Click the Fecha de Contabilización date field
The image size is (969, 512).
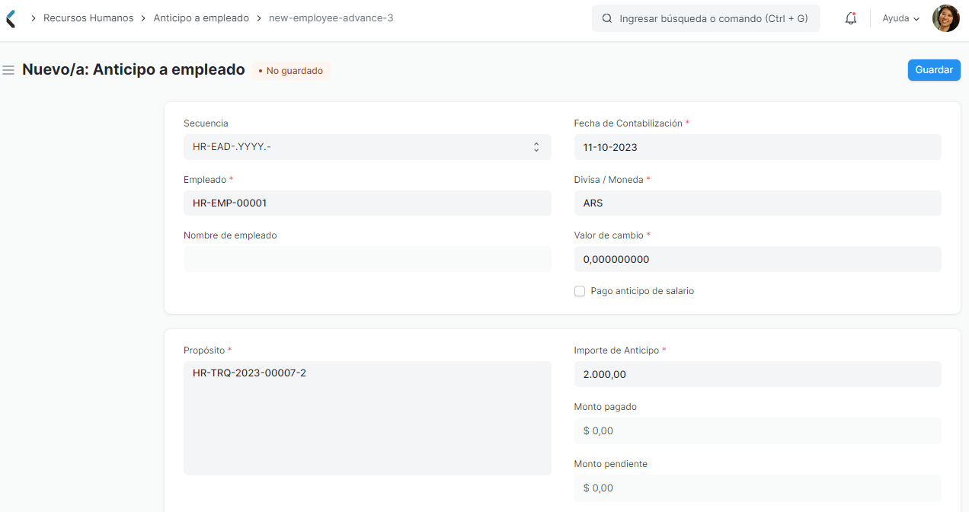click(758, 147)
